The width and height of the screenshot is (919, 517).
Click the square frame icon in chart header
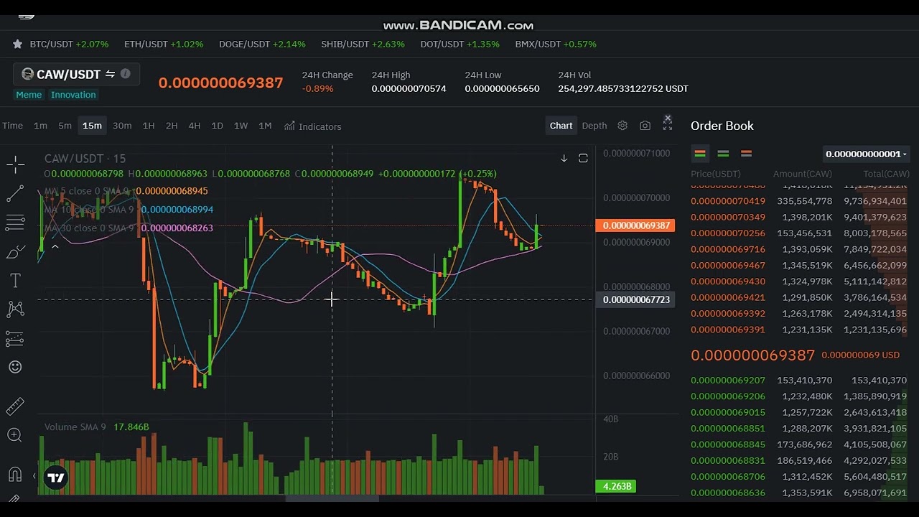click(x=583, y=158)
